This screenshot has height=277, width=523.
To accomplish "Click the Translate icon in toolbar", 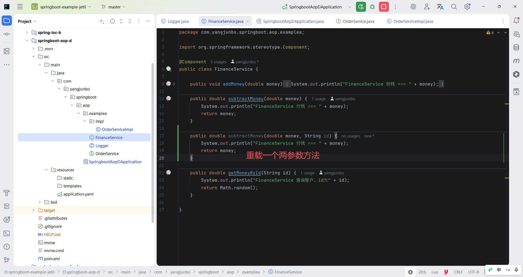I will (440, 7).
